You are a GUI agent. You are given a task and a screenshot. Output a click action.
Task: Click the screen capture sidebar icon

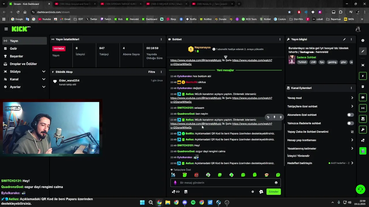[x=363, y=65]
